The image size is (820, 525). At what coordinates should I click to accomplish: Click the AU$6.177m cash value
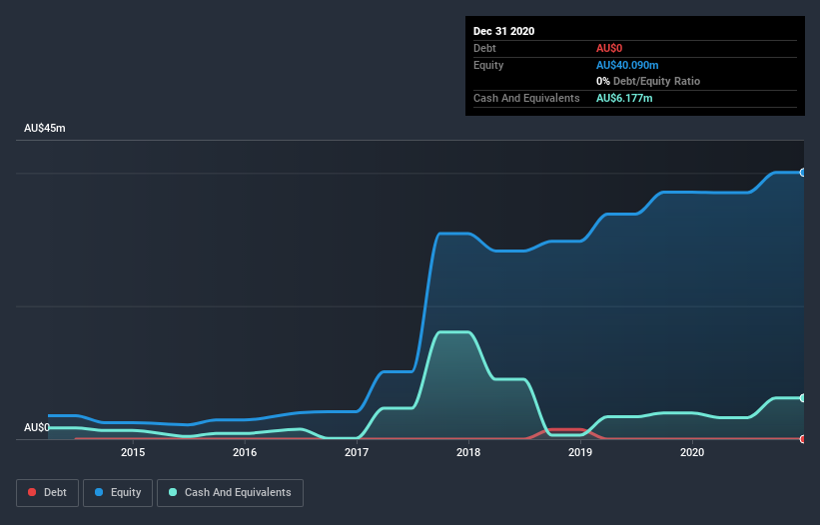[624, 98]
